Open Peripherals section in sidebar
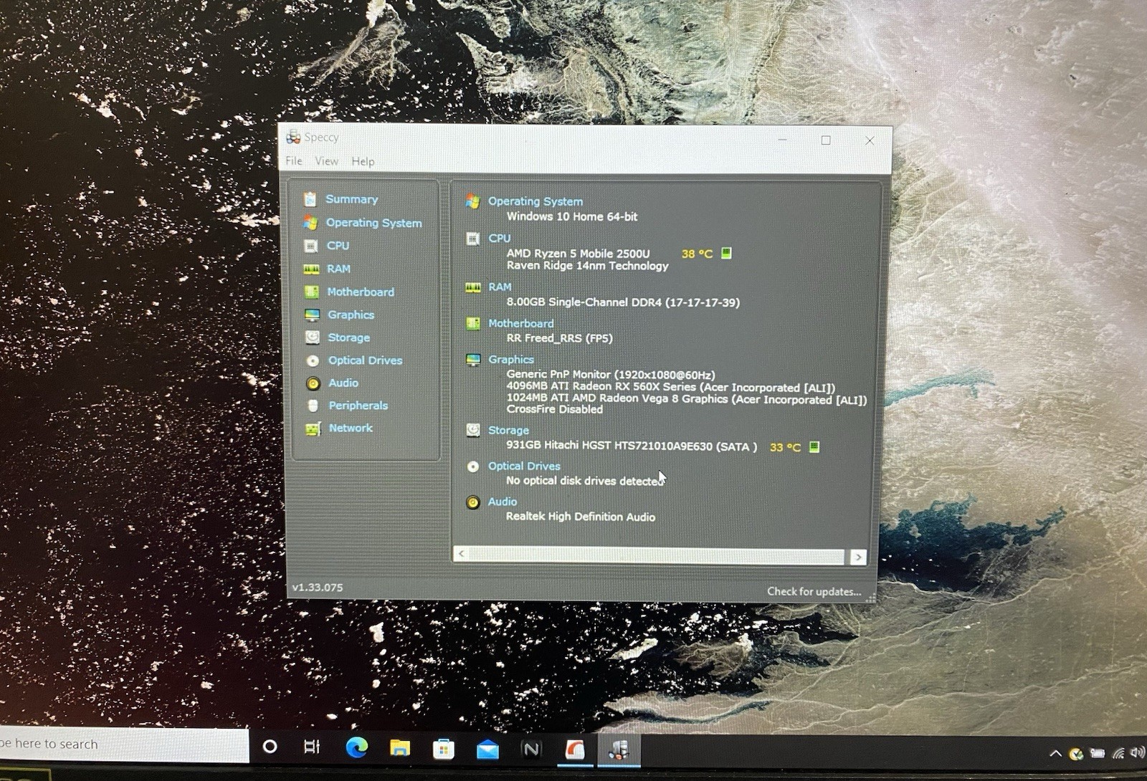Screen dimensions: 1147x781 [358, 406]
